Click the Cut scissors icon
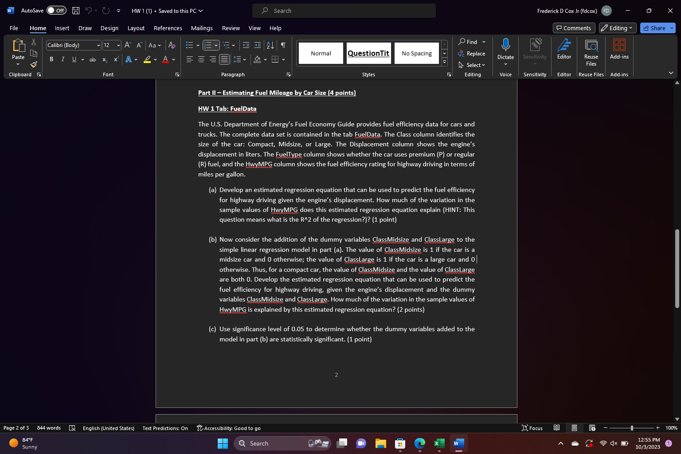Screen dimensions: 681x454 coord(34,42)
